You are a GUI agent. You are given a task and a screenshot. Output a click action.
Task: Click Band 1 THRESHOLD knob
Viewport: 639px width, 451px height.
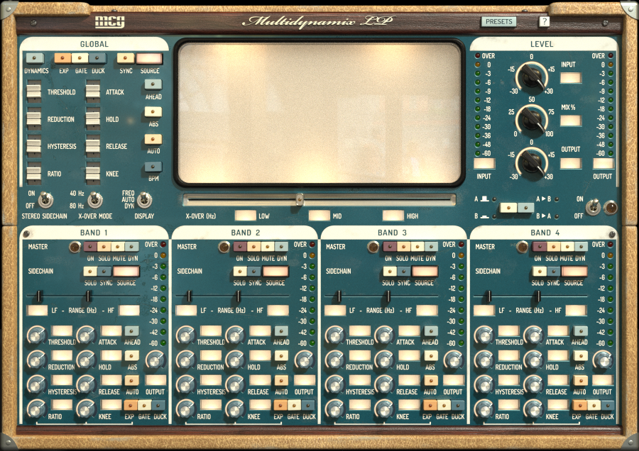pos(37,335)
